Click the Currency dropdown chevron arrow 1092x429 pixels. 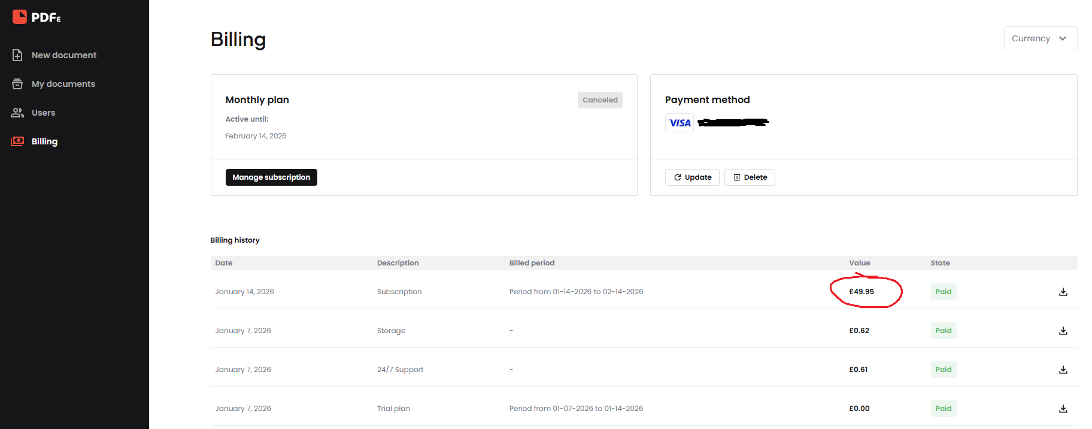coord(1063,38)
